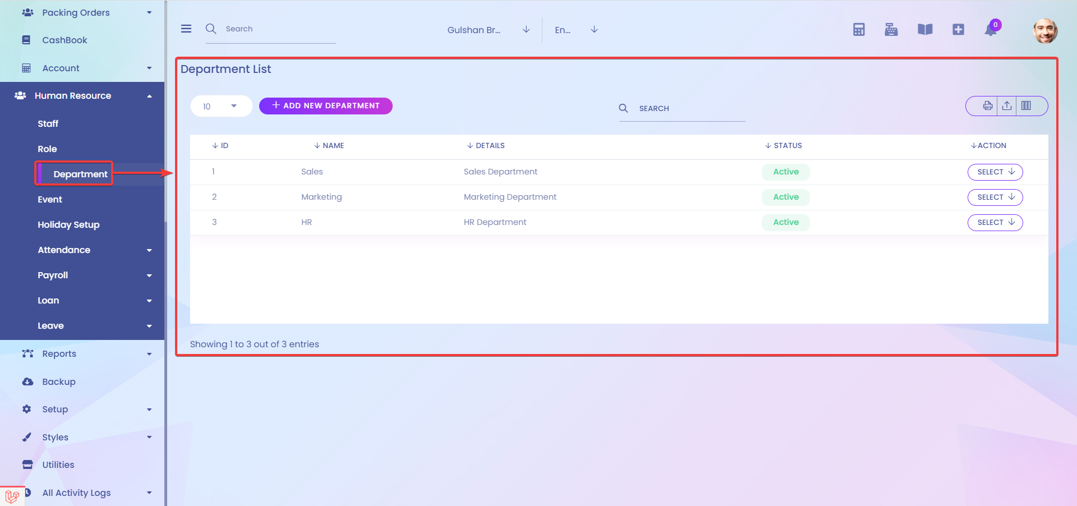Click the table search magnifier icon
Viewport: 1077px width, 506px height.
pos(623,108)
